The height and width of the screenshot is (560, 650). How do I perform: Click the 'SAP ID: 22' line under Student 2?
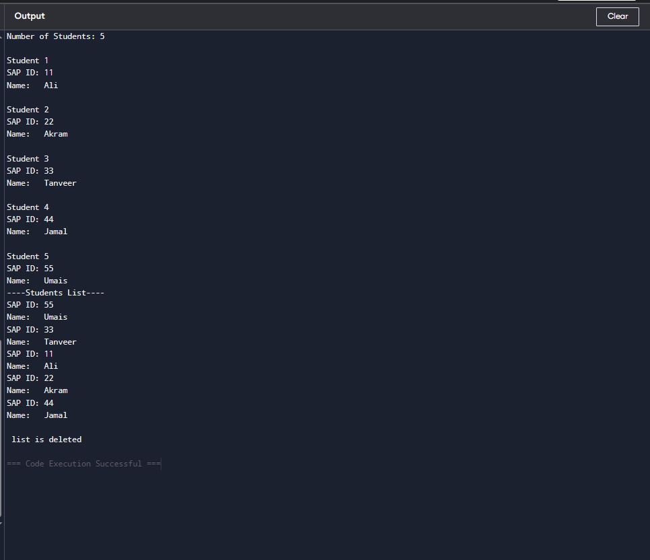pos(30,122)
